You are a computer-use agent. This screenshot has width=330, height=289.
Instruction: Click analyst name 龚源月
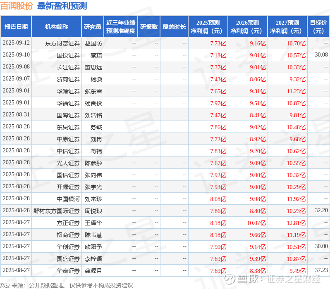point(93,271)
